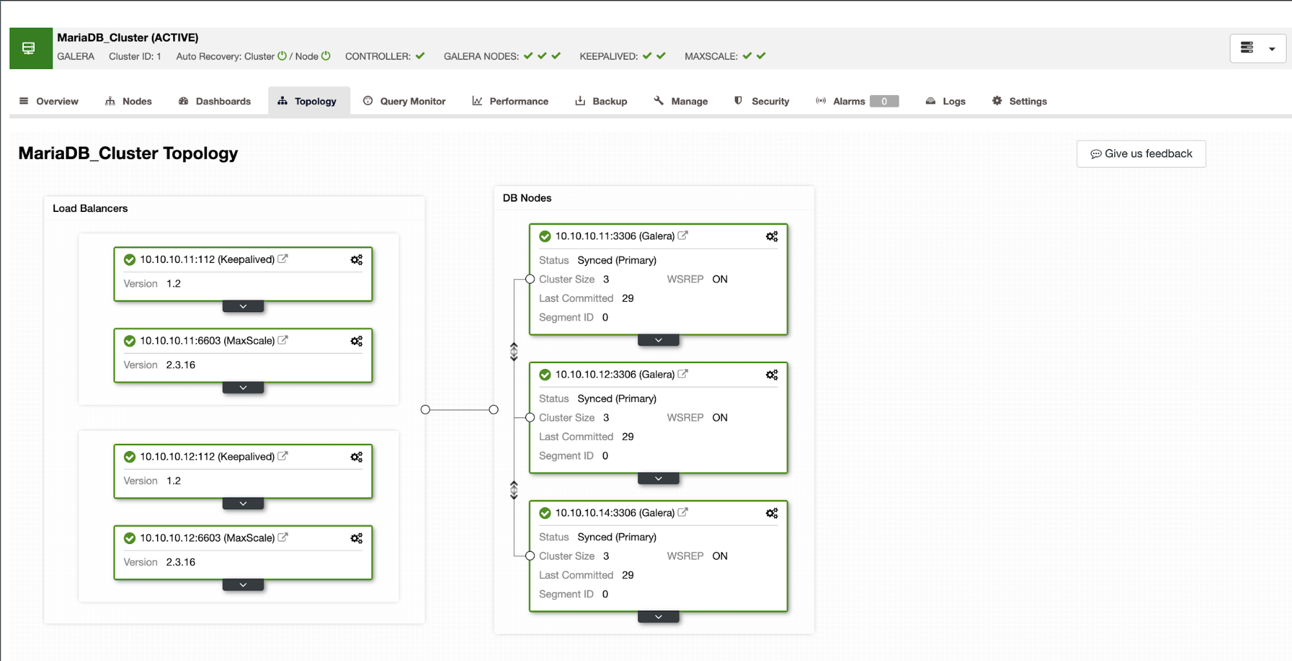
Task: Click the 10.10.10.11:3306 (Galera) node title
Action: tap(615, 236)
